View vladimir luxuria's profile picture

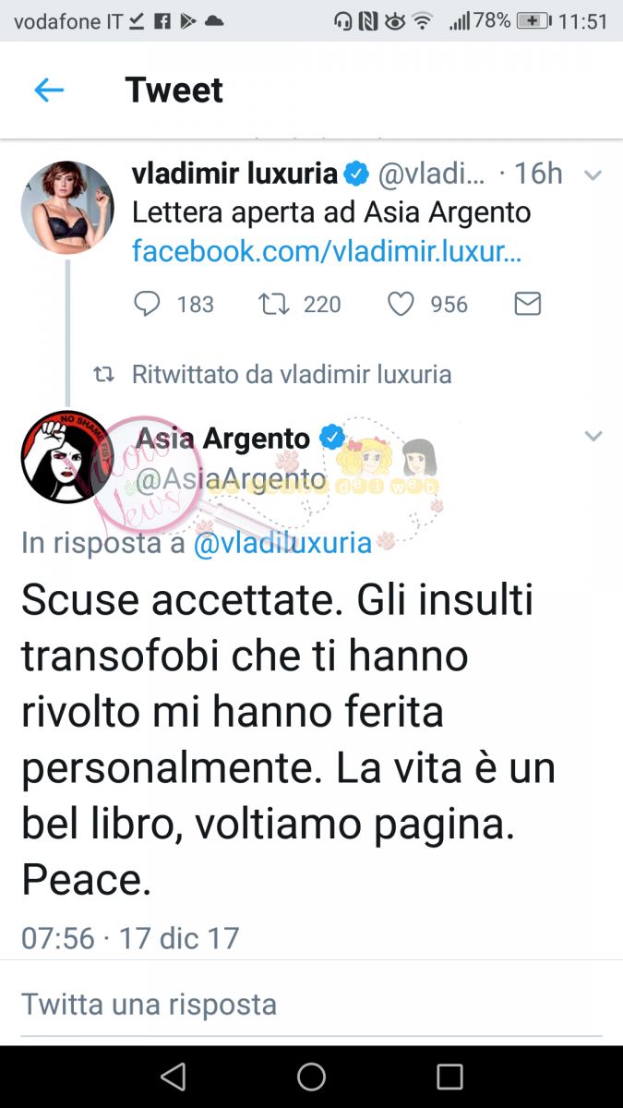[x=67, y=207]
